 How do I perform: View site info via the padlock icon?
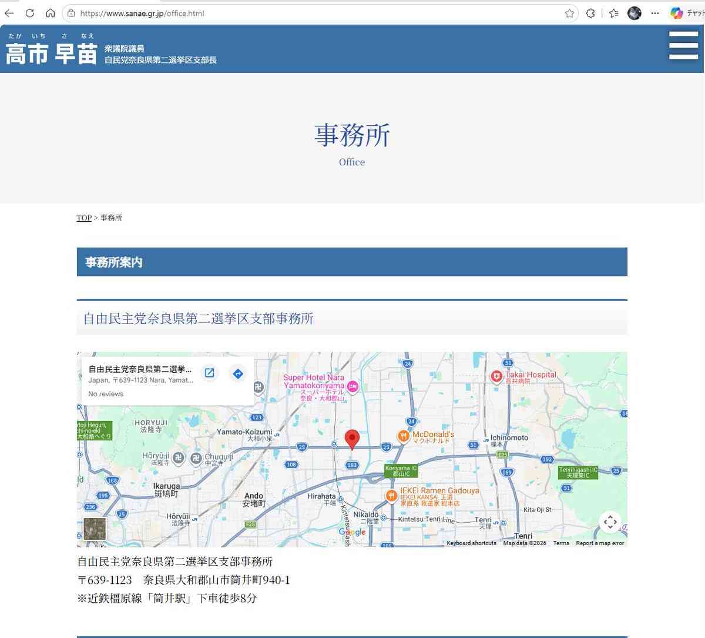pyautogui.click(x=71, y=13)
